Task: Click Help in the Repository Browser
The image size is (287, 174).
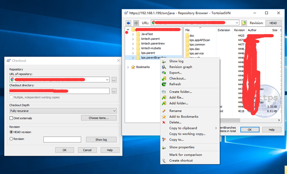Action: coord(271,130)
